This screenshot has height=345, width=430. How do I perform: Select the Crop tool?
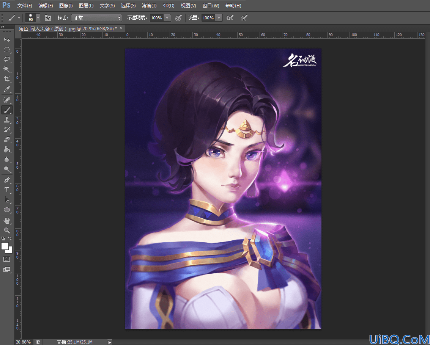(x=7, y=79)
